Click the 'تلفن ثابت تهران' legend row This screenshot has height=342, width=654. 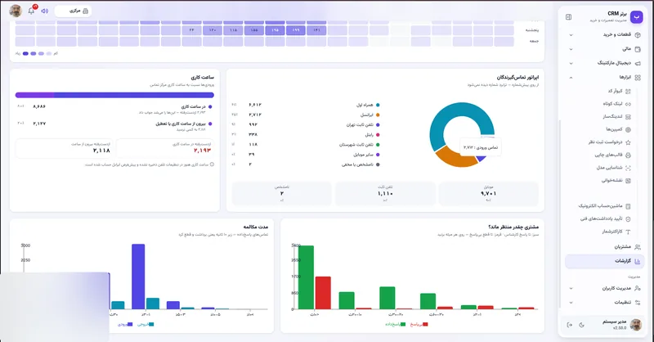click(306, 125)
